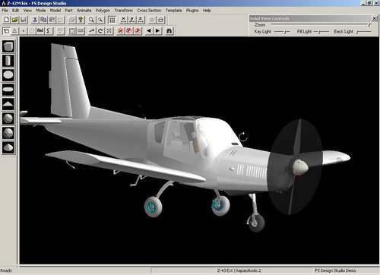Add a box primitive from sidebar
The width and height of the screenshot is (380, 275).
[x=8, y=46]
